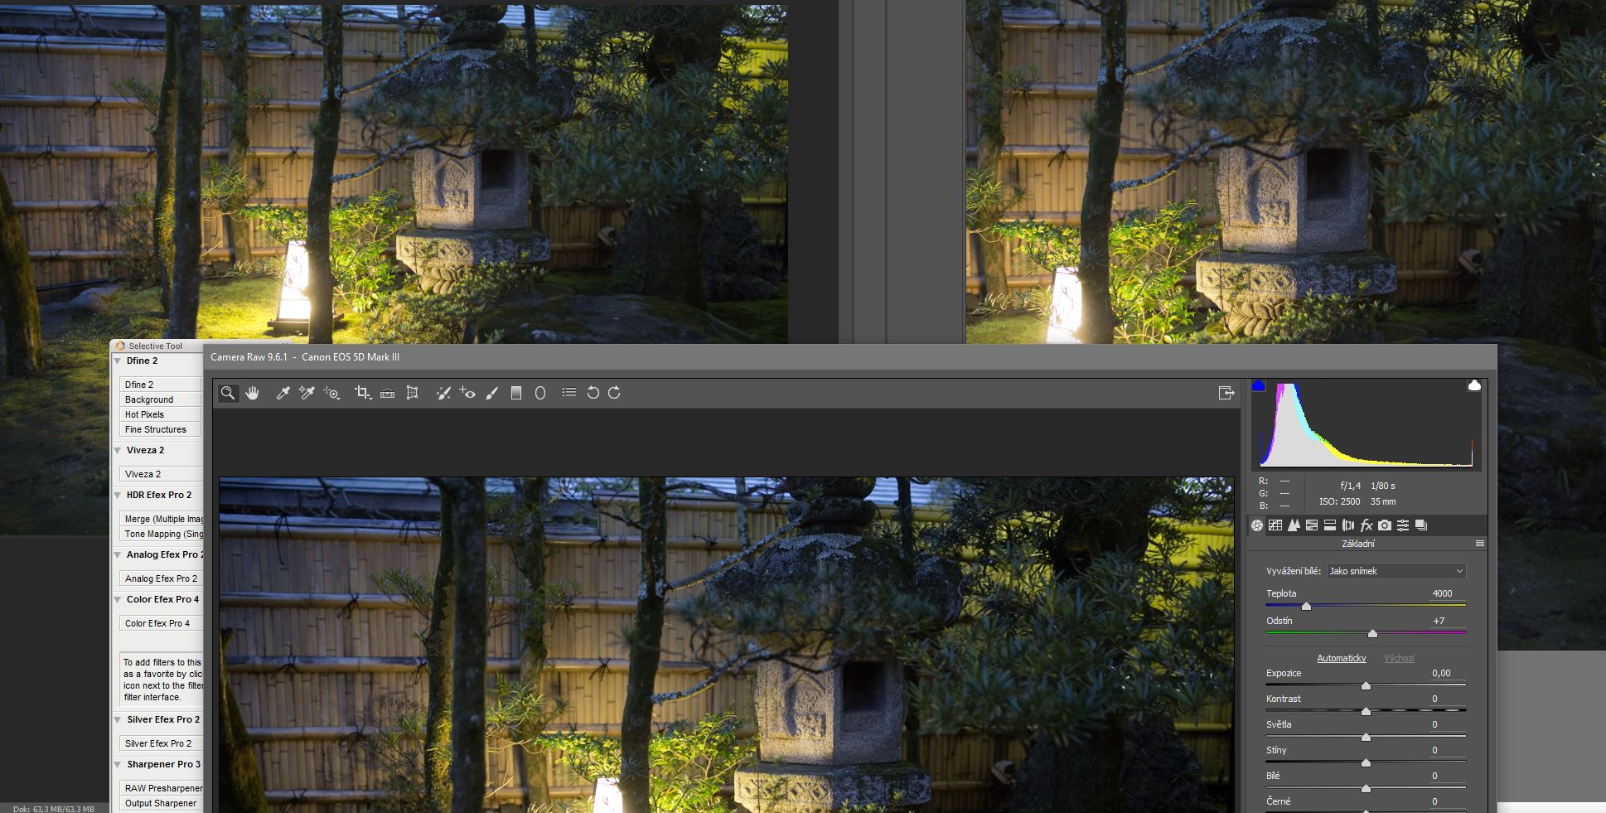1606x813 pixels.
Task: Click the Teplota slider handle
Action: 1306,607
